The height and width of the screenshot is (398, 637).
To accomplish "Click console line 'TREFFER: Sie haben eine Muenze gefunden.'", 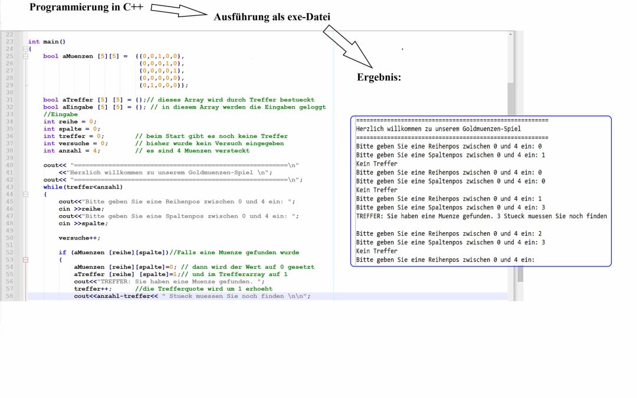I will click(x=425, y=216).
